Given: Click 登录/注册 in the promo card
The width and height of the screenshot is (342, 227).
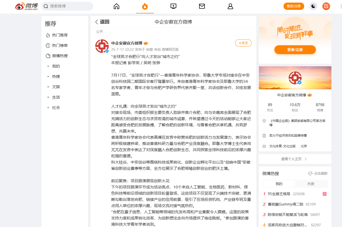Looking at the screenshot, I should pyautogui.click(x=295, y=50).
